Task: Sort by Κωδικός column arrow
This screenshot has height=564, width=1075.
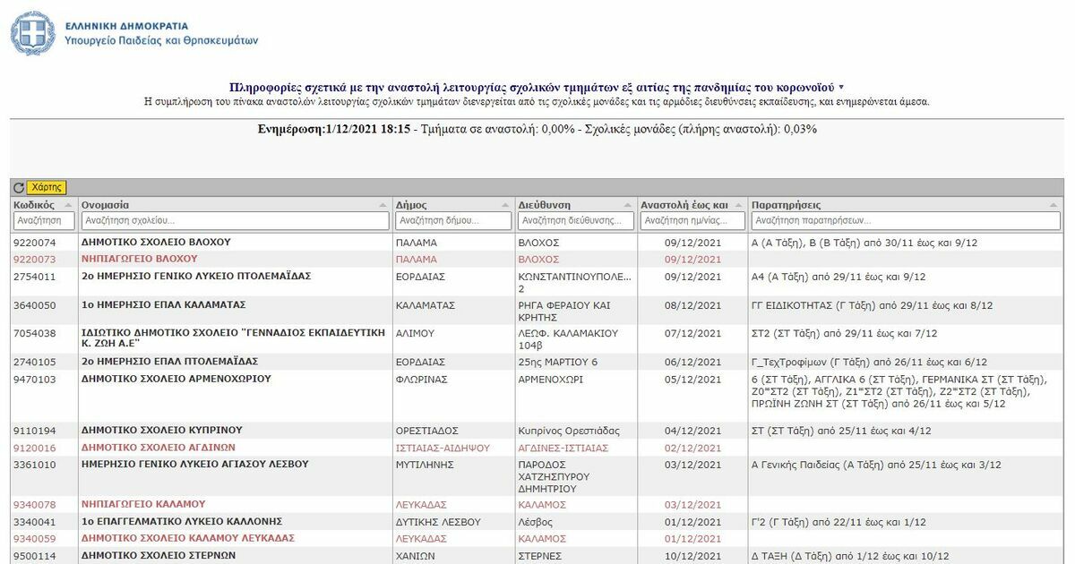Action: coord(69,205)
